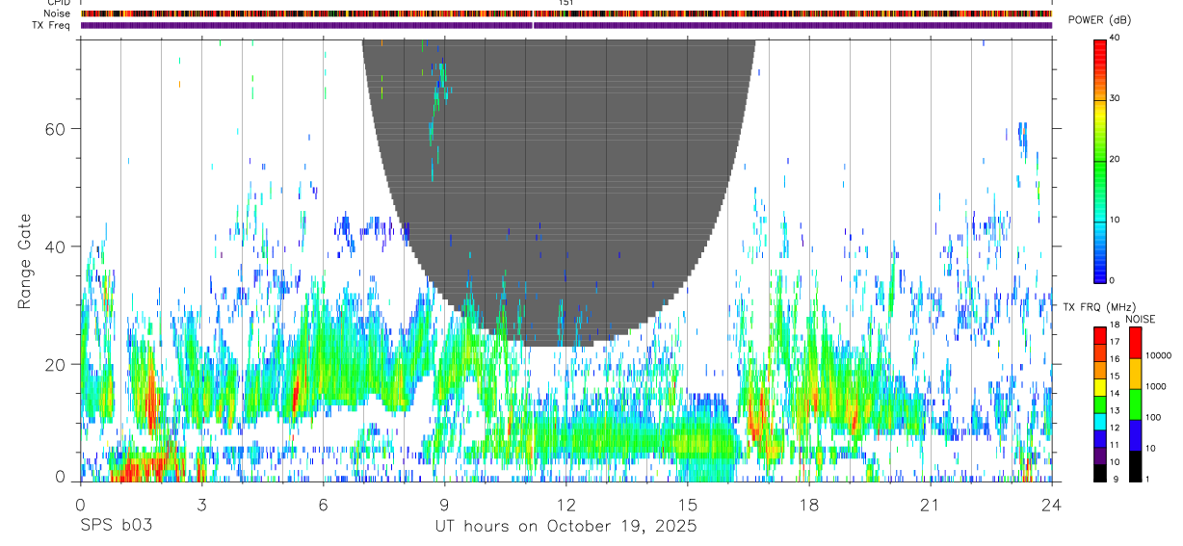Screen dimensions: 1183x546
Task: Click the green middle of the POWER colorbar
Action: 1100,160
